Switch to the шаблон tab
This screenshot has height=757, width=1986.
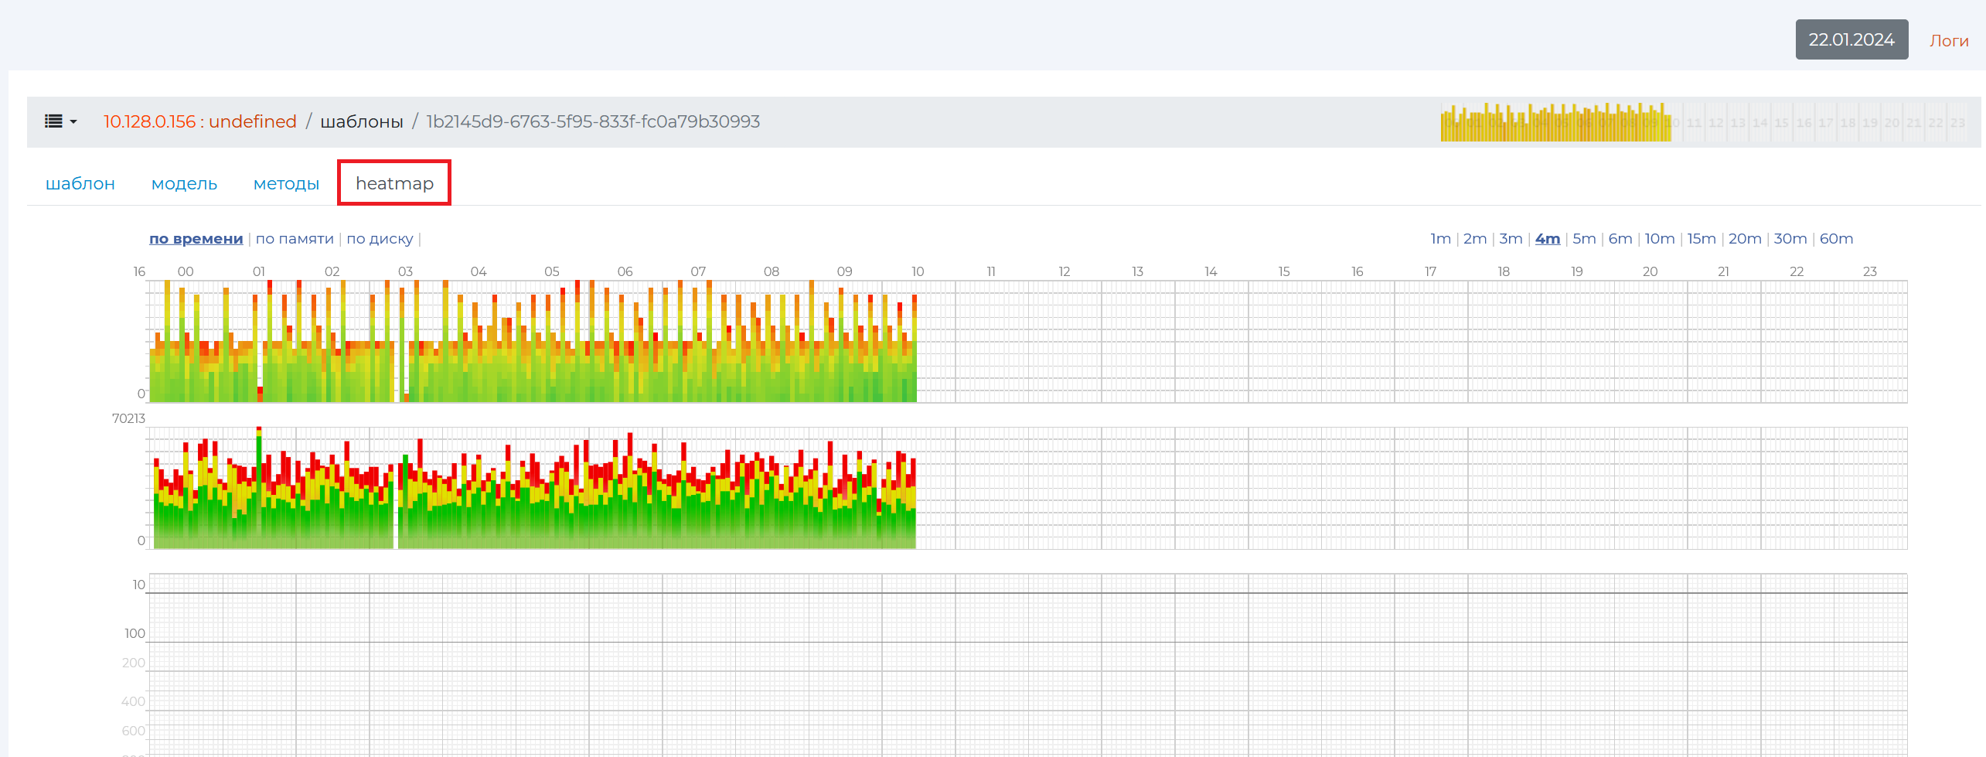[x=80, y=183]
